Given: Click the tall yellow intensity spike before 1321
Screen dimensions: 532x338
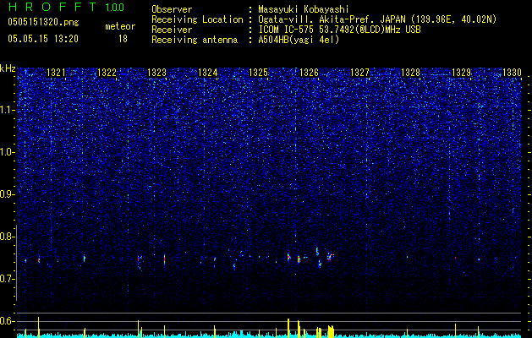Looking at the screenshot, I should click(x=38, y=327).
